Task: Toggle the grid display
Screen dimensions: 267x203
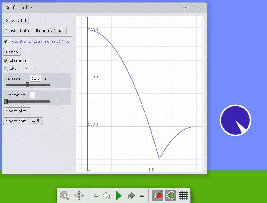Action: point(183,195)
